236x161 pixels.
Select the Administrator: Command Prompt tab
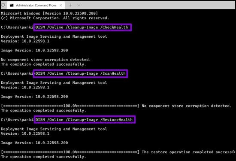(36, 5)
